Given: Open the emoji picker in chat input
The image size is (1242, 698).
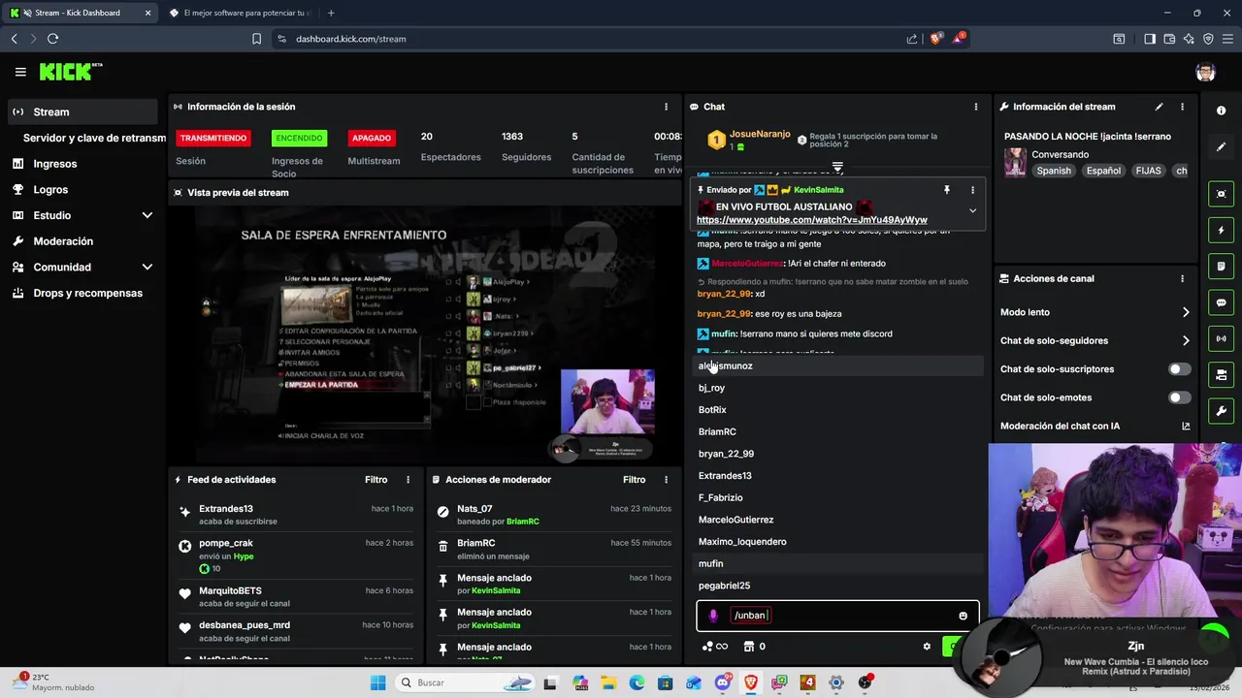Looking at the screenshot, I should [963, 616].
